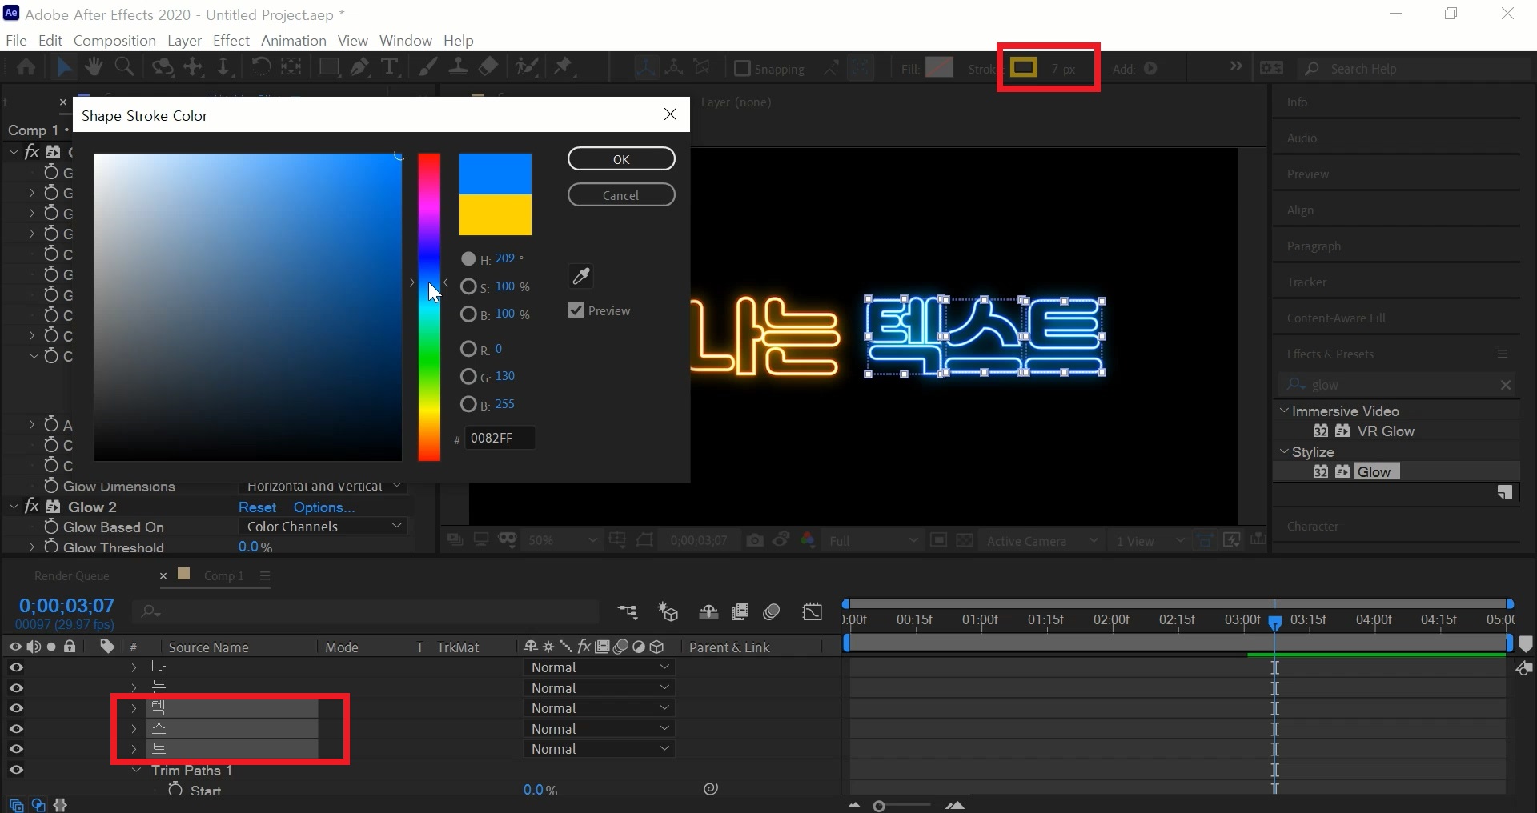Screen dimensions: 1537x813
Task: Select the Rotation tool
Action: point(260,67)
